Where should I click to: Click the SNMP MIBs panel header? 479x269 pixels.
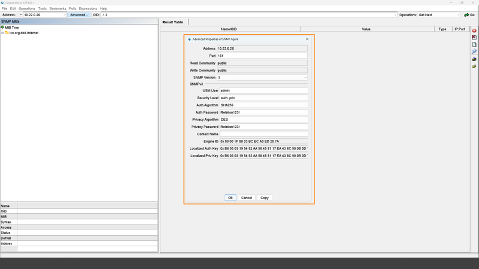pyautogui.click(x=79, y=22)
